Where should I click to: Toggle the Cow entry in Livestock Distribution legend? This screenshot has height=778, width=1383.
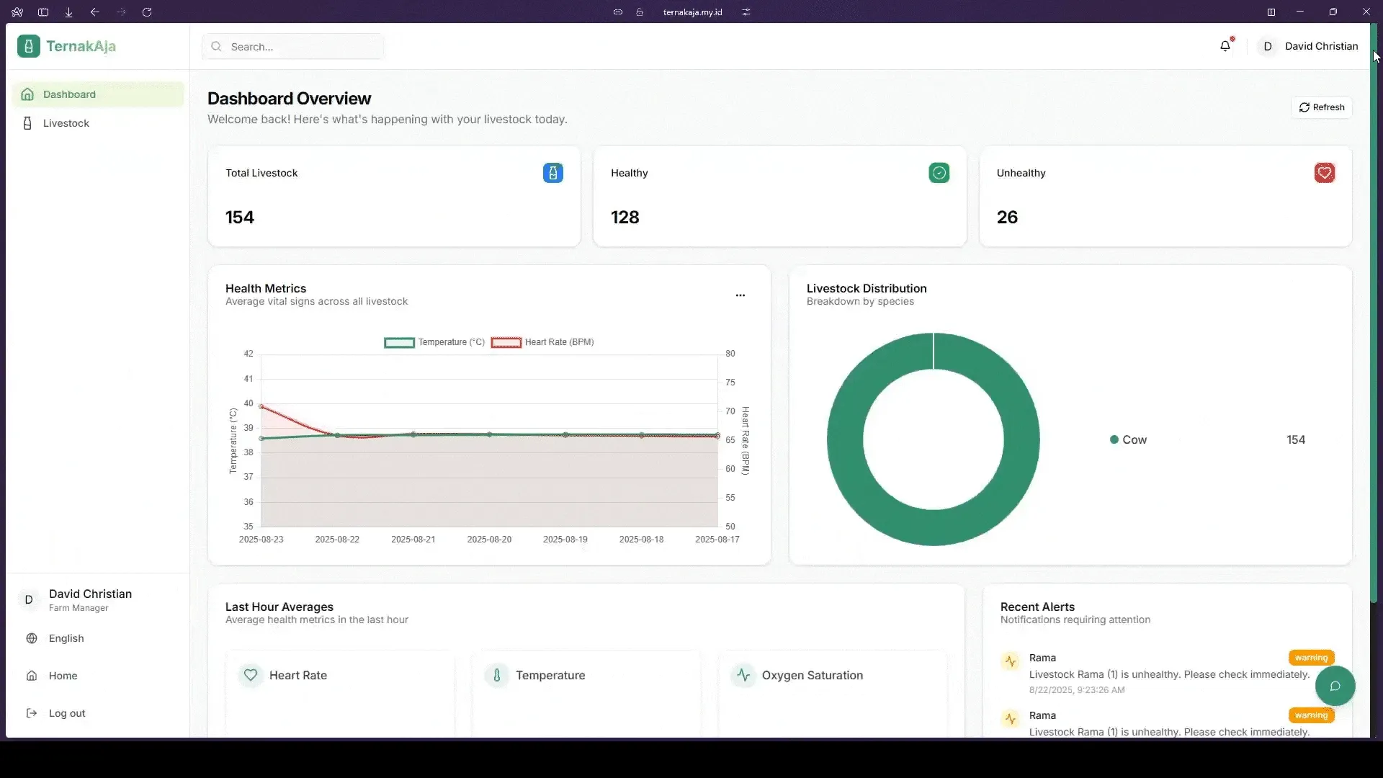tap(1134, 439)
